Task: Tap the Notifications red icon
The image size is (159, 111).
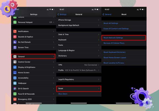Action: click(x=15, y=31)
